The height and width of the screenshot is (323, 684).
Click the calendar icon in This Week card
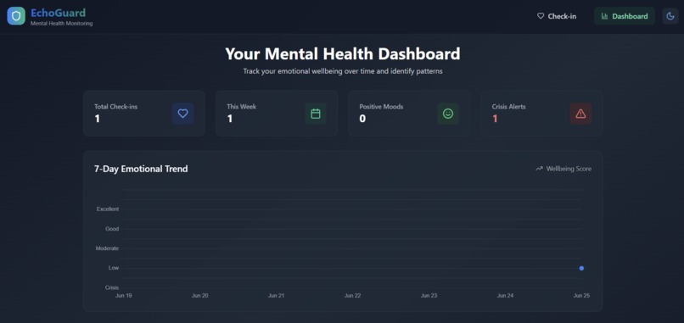pyautogui.click(x=316, y=114)
